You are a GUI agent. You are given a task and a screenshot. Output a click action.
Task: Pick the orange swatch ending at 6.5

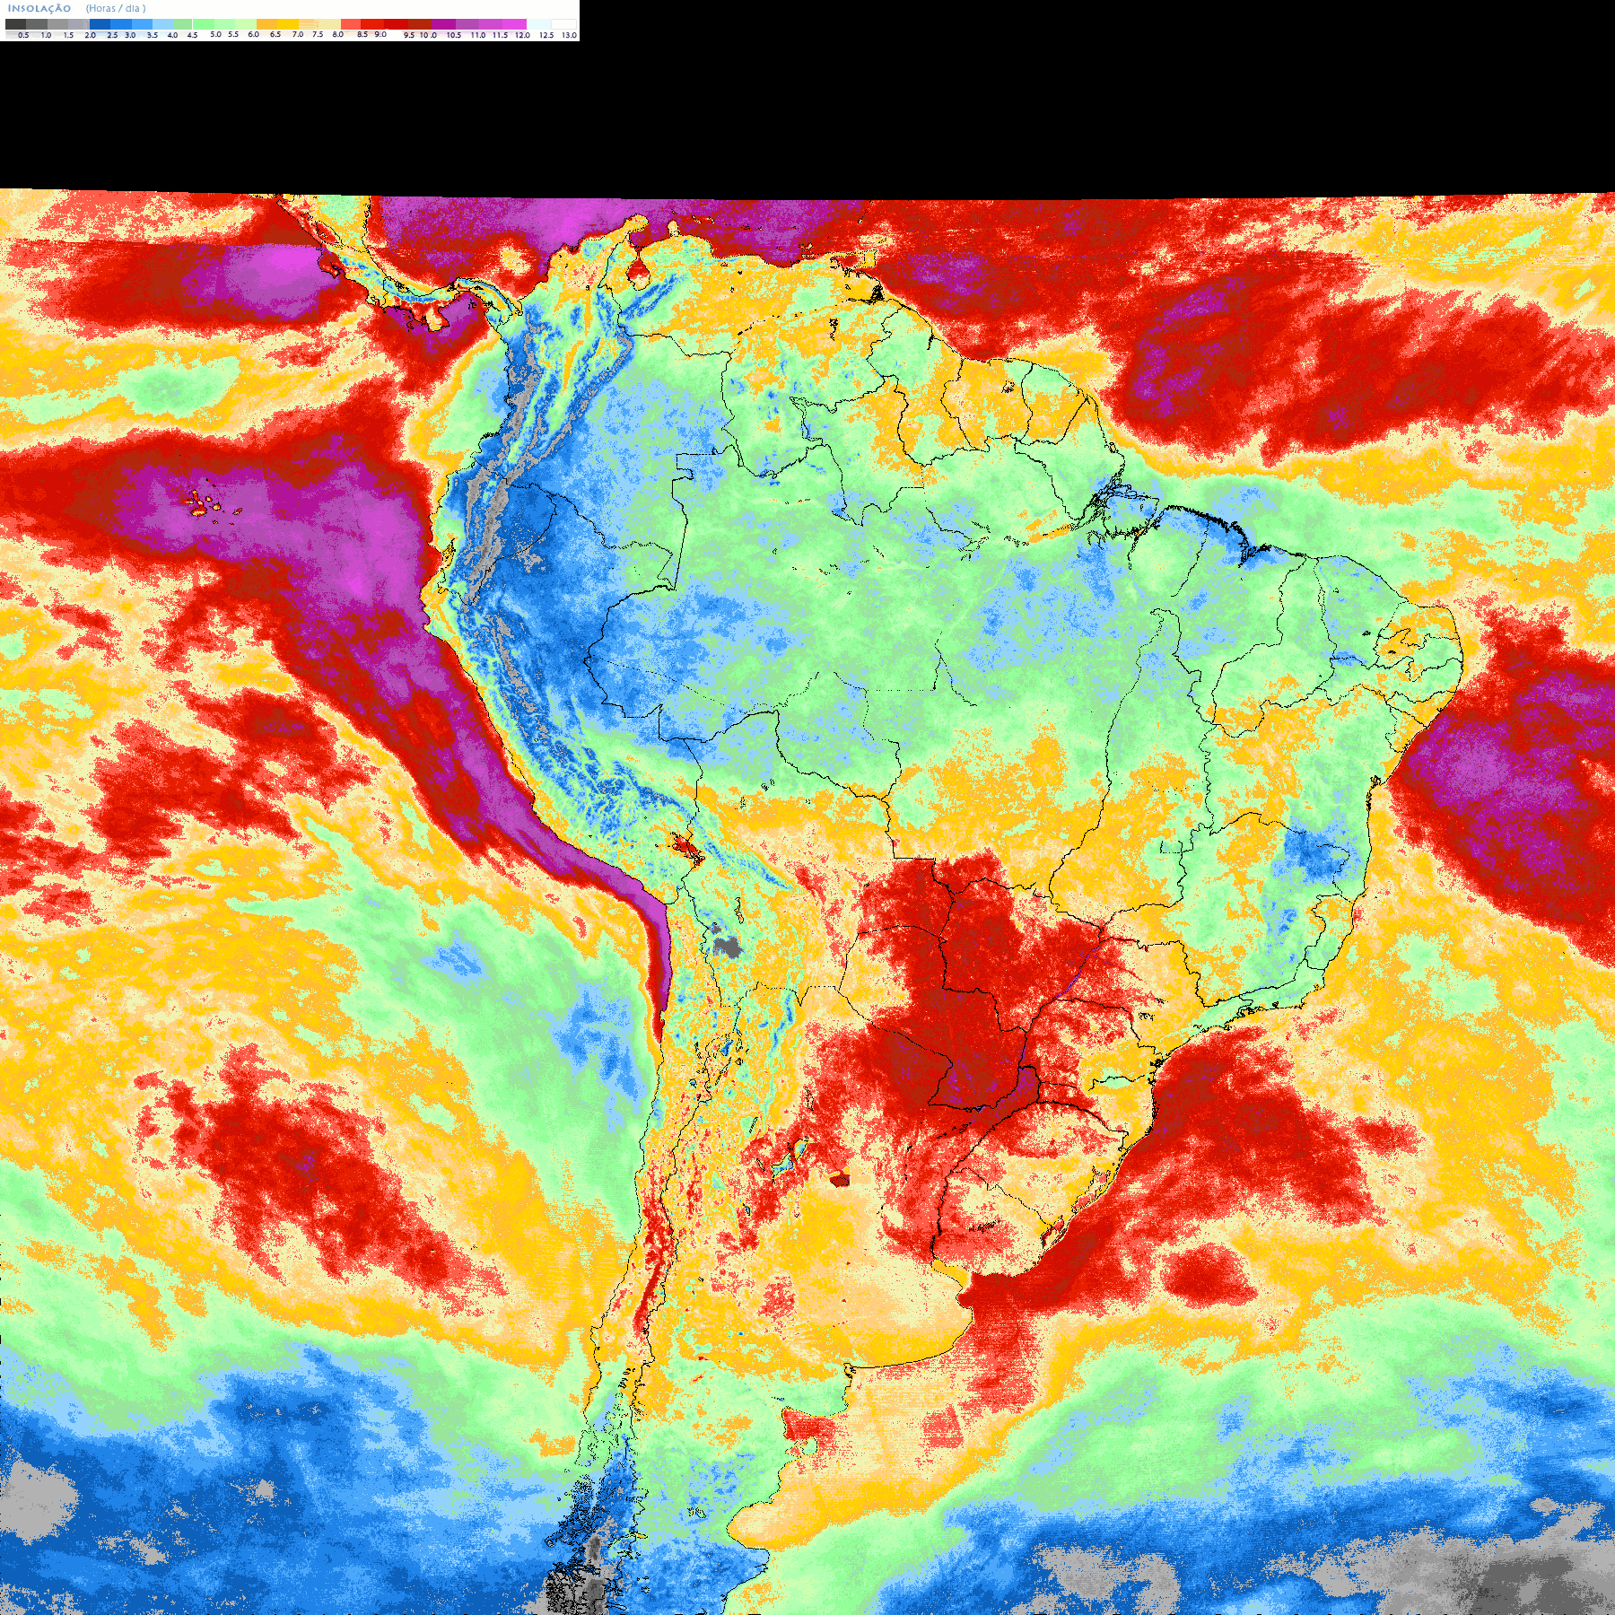tap(266, 24)
